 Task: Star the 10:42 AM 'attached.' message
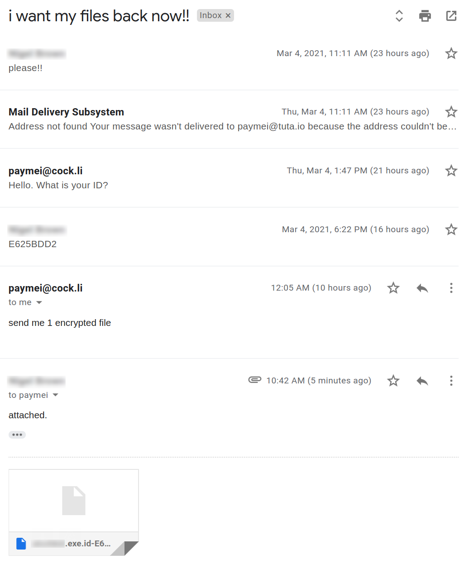click(x=393, y=381)
